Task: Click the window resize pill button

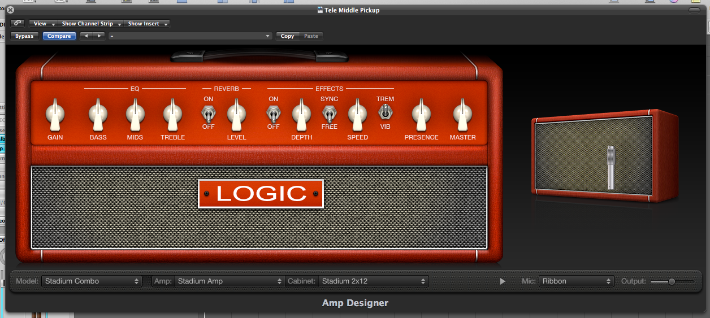Action: (x=694, y=10)
